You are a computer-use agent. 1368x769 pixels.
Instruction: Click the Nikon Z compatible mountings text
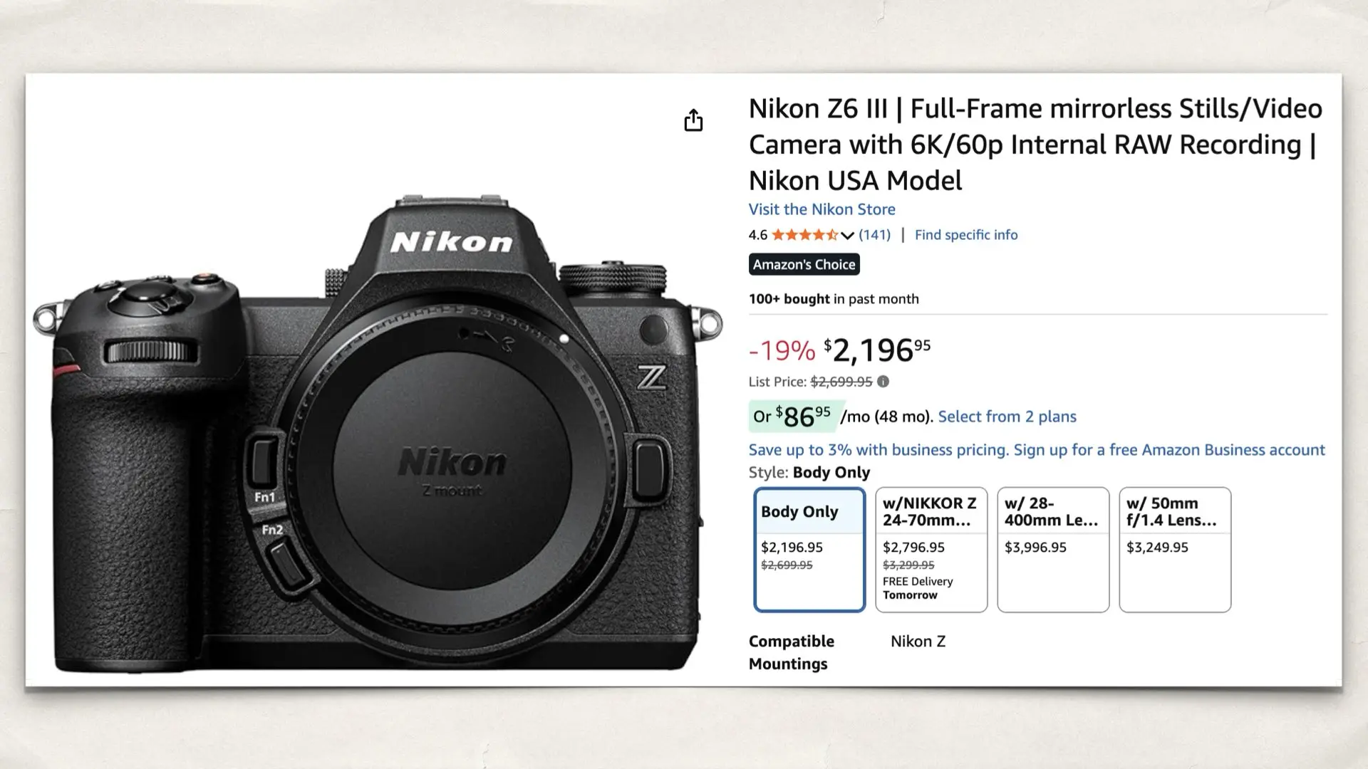(918, 641)
